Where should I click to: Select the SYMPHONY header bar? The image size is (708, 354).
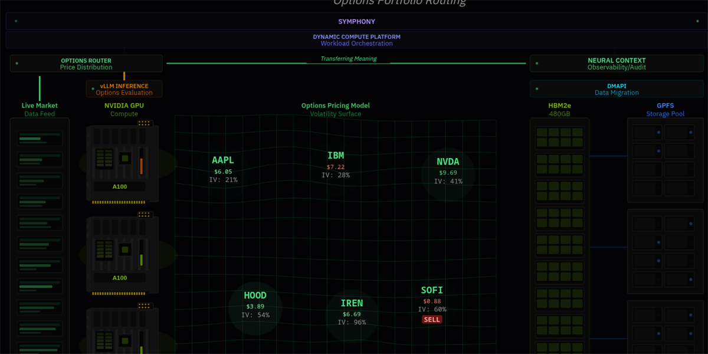pyautogui.click(x=356, y=22)
